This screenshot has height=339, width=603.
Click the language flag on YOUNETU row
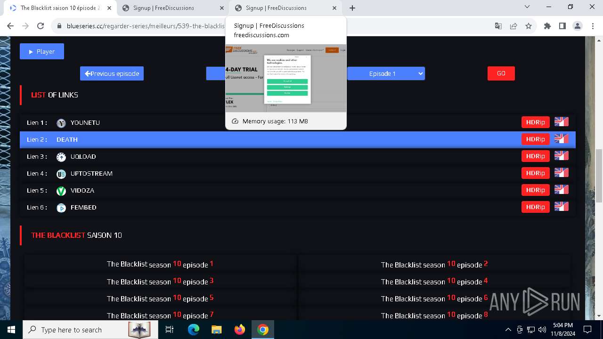562,122
